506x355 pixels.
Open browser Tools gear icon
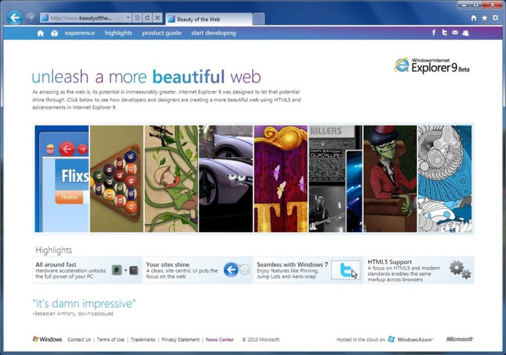pyautogui.click(x=495, y=18)
